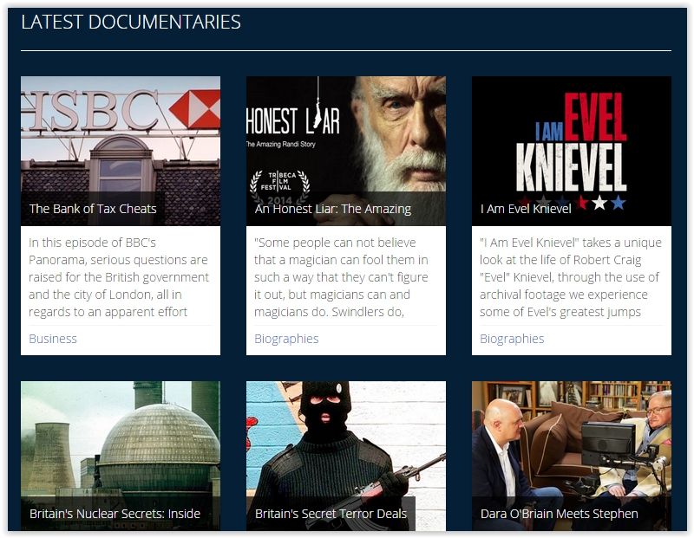Open I Am Evel Knievel thumbnail image
Image resolution: width=694 pixels, height=538 pixels.
click(x=572, y=151)
